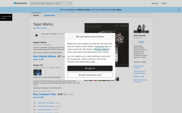The height and width of the screenshot is (113, 182).
Task: Click Send as Gift under Digital Album
Action: tap(39, 59)
